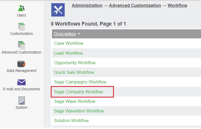The height and width of the screenshot is (129, 201).
Task: Go to Administration breadcrumb link
Action: point(87,5)
